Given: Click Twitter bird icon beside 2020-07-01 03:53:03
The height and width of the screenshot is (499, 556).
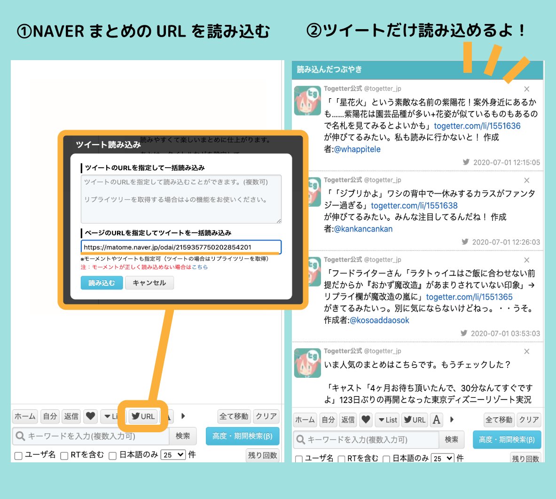Looking at the screenshot, I should (x=464, y=333).
